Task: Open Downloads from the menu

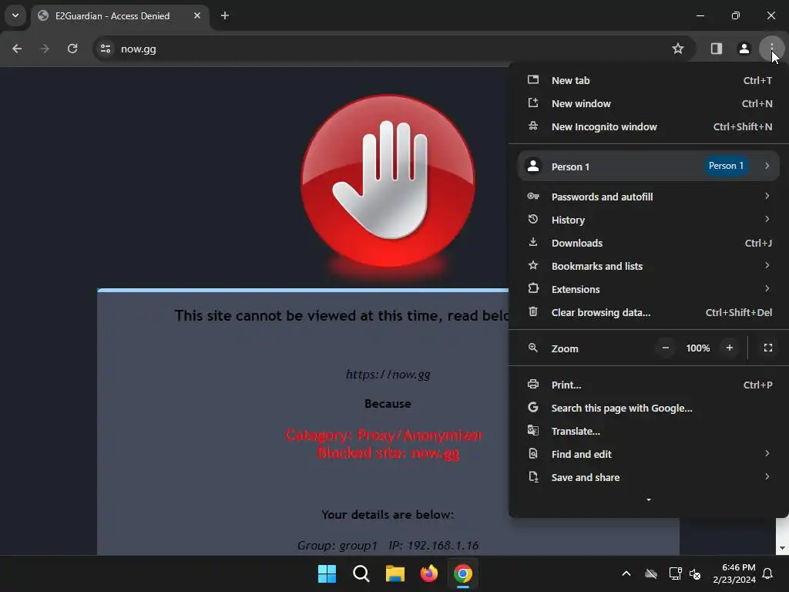Action: [x=649, y=243]
